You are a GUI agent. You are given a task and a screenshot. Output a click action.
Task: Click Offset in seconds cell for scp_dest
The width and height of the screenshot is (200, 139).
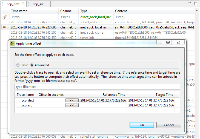coord(51,100)
